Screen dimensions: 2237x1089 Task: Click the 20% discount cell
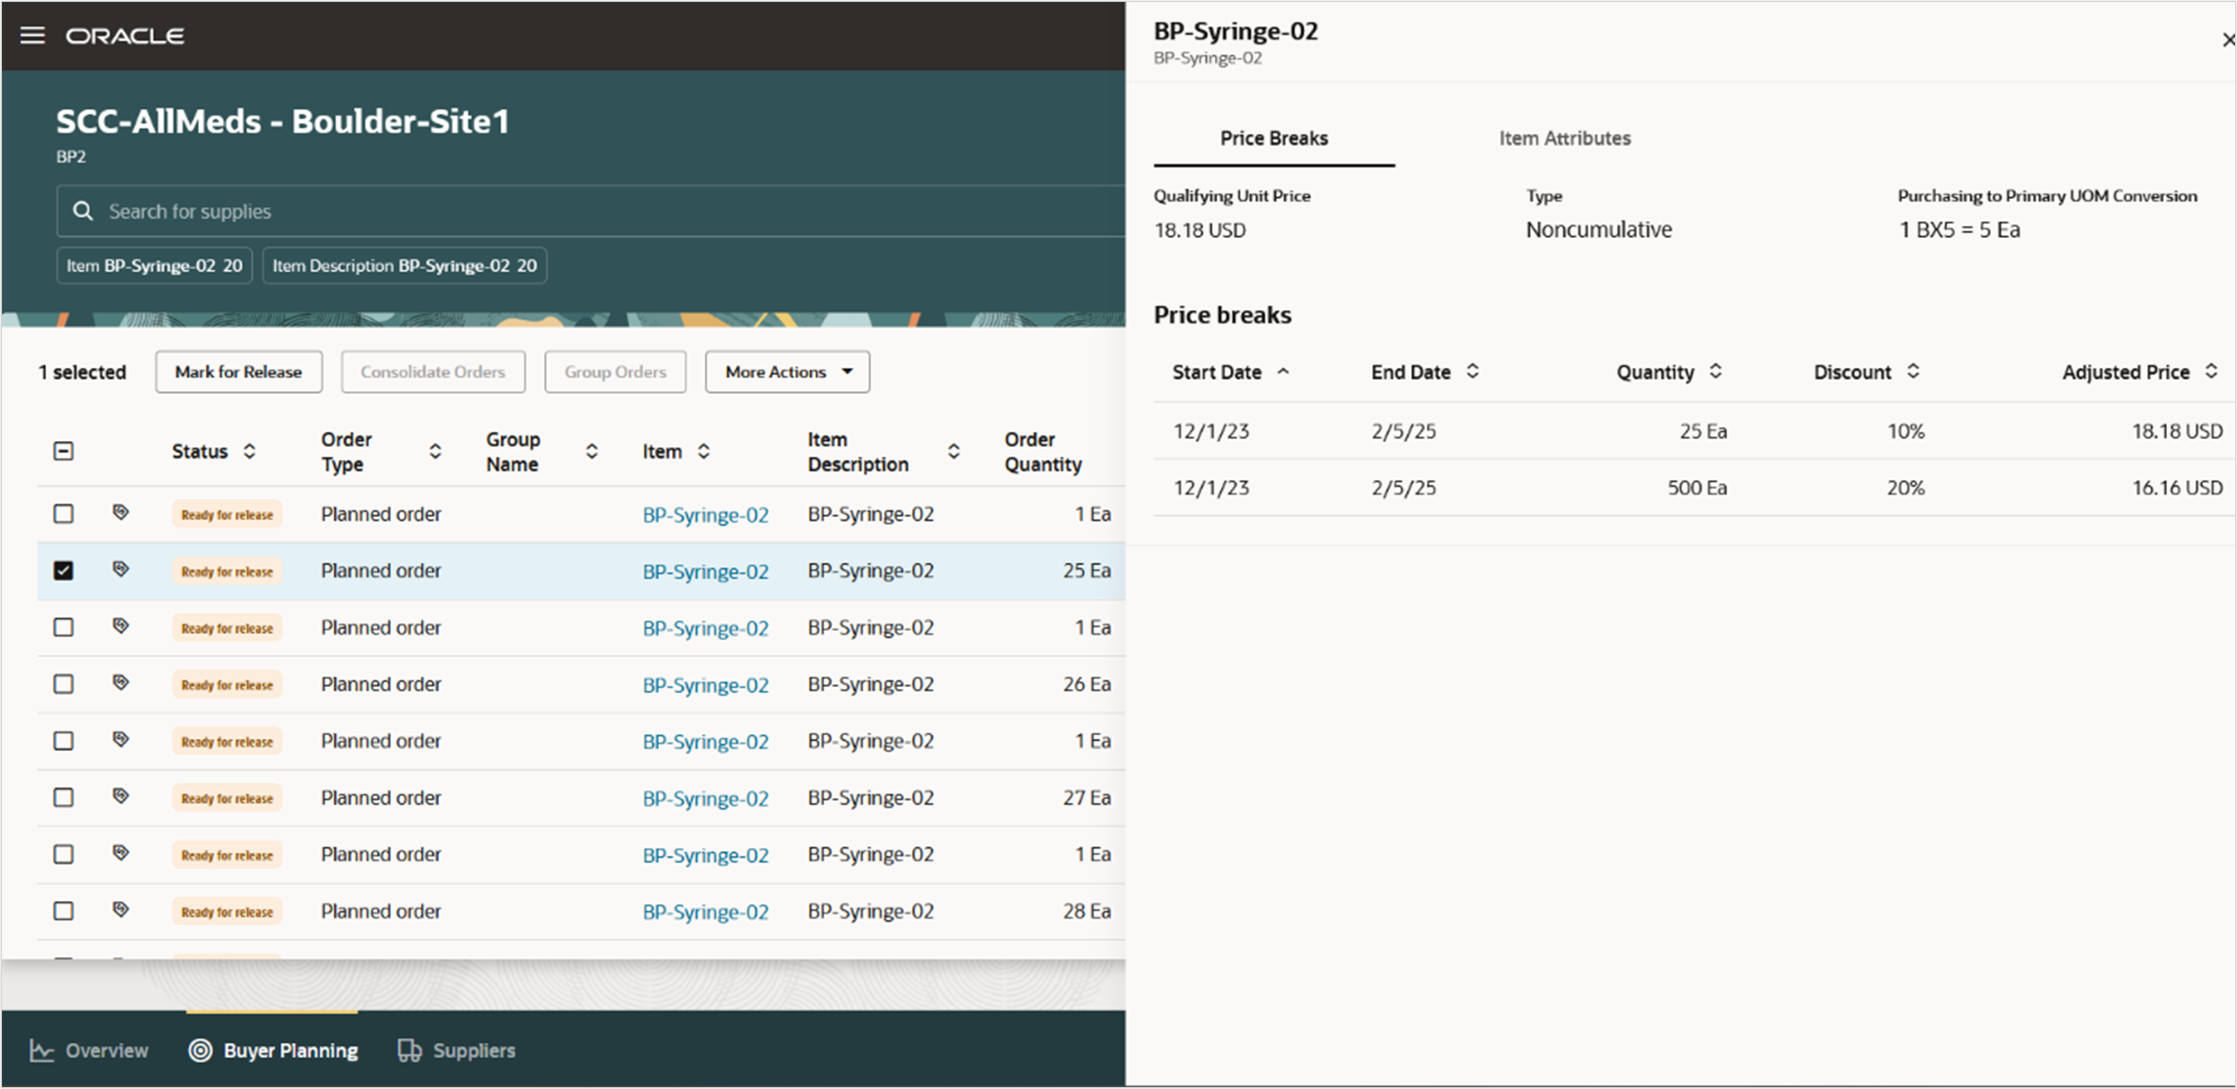pyautogui.click(x=1905, y=488)
